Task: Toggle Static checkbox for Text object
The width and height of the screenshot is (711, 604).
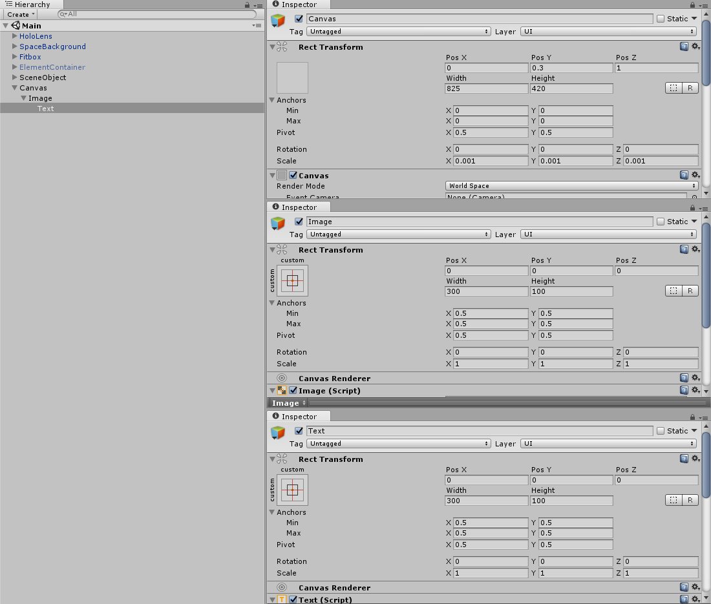Action: [x=661, y=431]
